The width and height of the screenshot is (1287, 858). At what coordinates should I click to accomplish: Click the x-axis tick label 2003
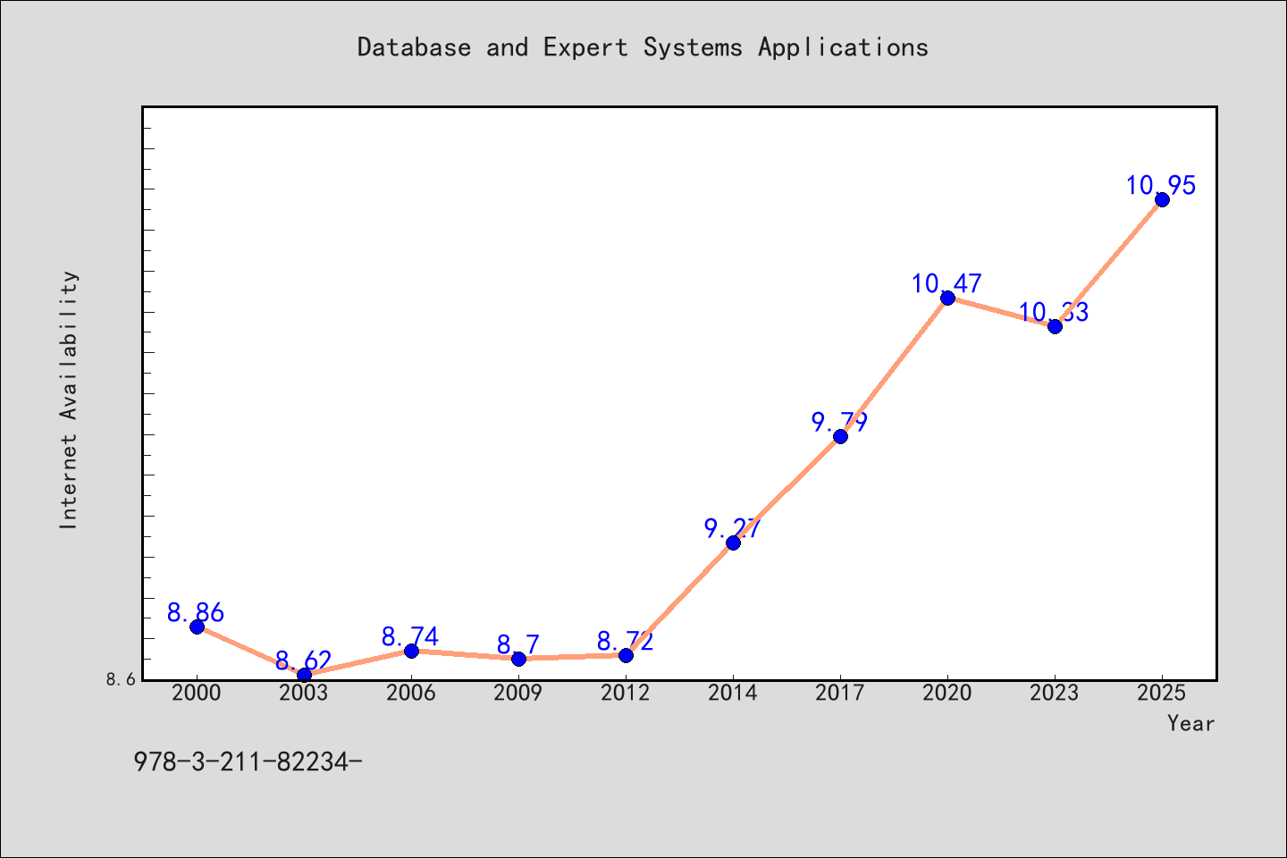pos(304,693)
